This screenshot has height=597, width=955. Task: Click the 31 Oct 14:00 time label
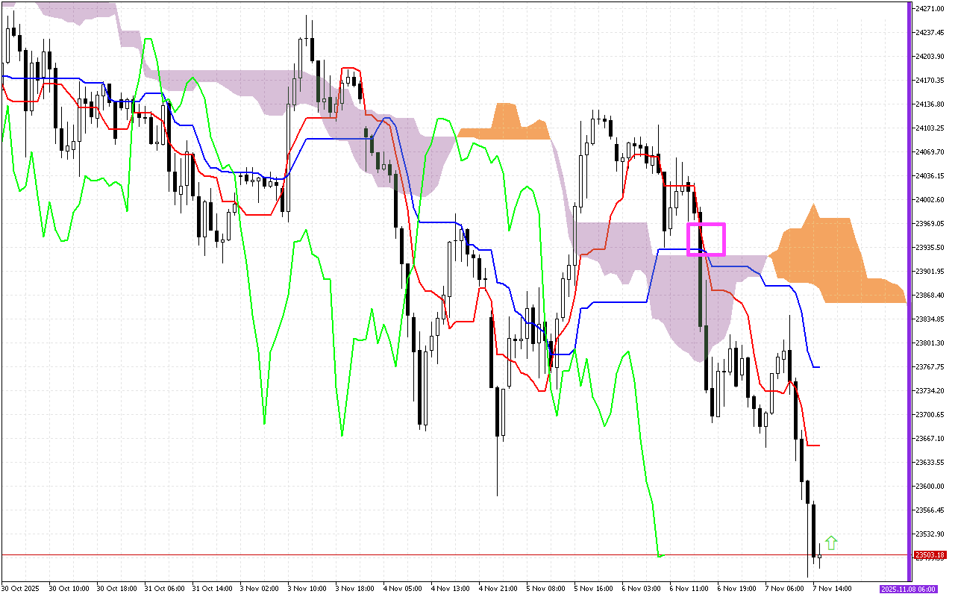[213, 589]
